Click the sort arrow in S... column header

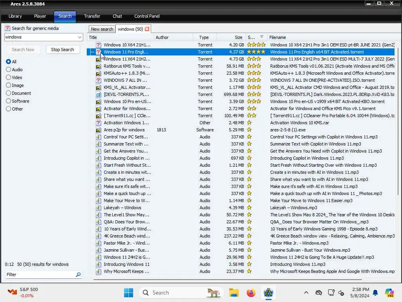261,37
